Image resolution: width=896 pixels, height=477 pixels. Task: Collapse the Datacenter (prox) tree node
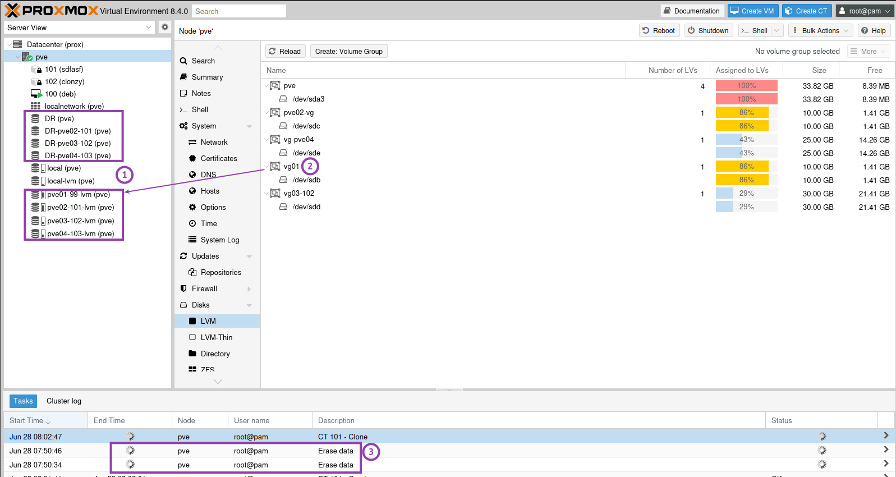[8, 44]
